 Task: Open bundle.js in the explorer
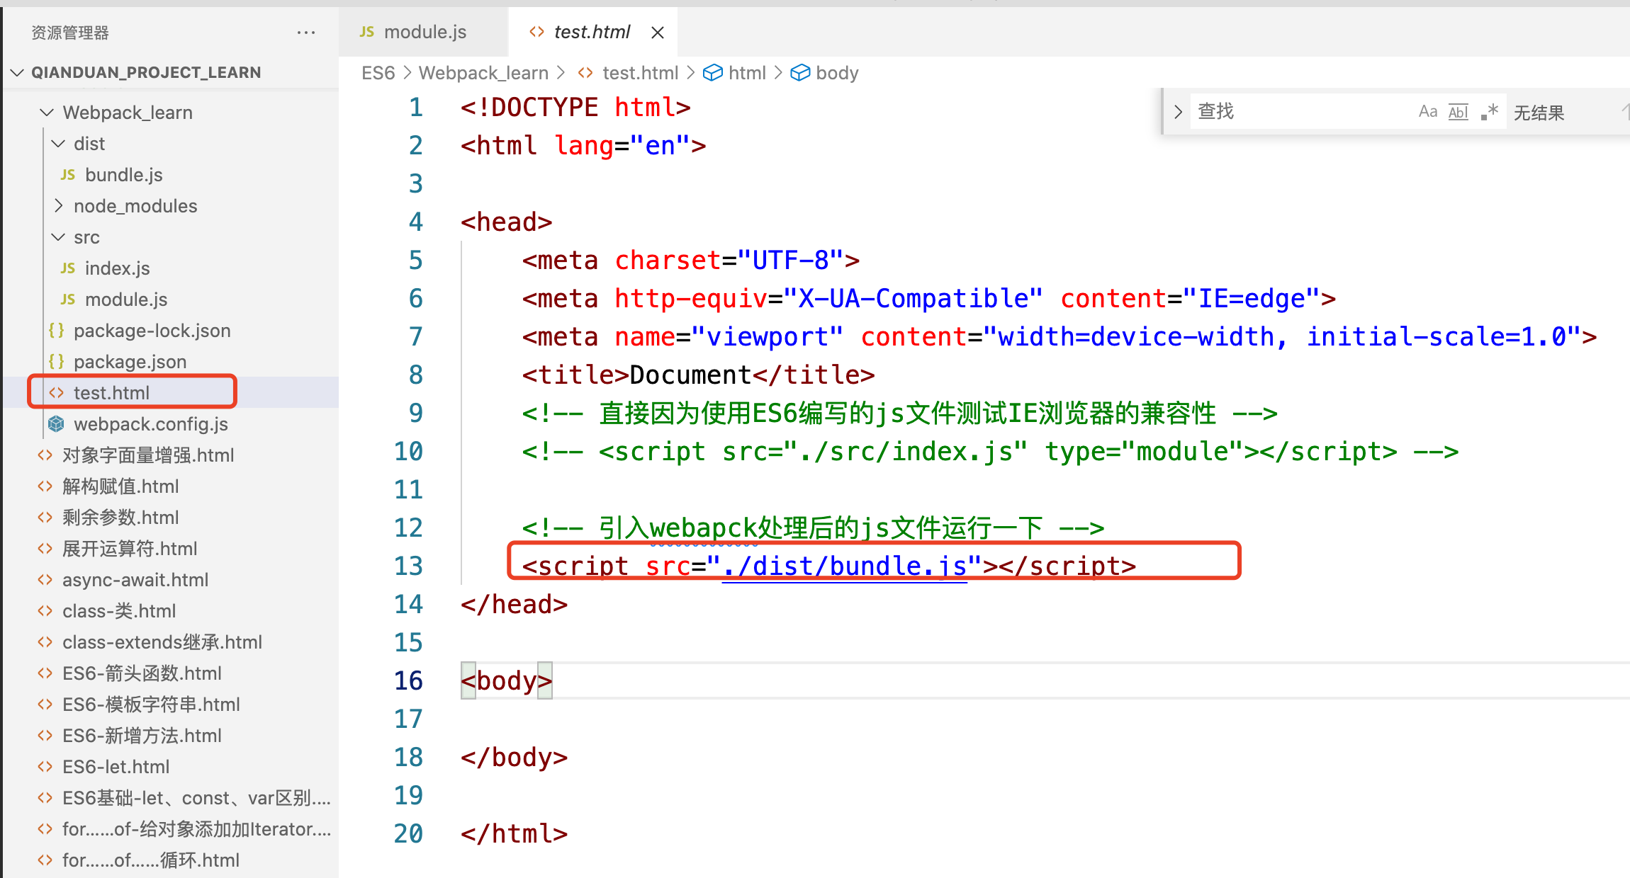pos(124,175)
